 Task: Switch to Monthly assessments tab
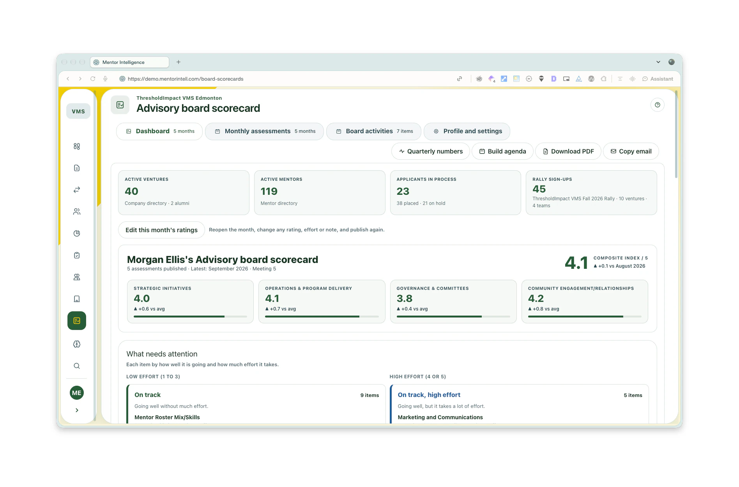pyautogui.click(x=264, y=131)
